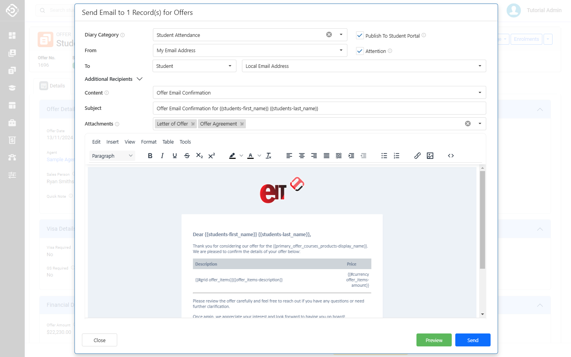Open the insert image tool
The image size is (571, 357).
click(430, 156)
